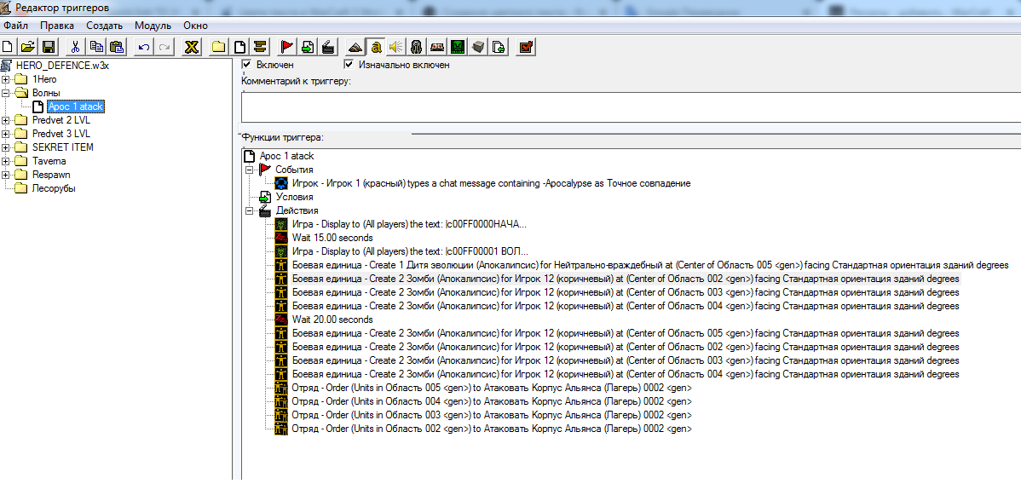
Task: Create a new map with toolbar New icon
Action: pos(8,46)
